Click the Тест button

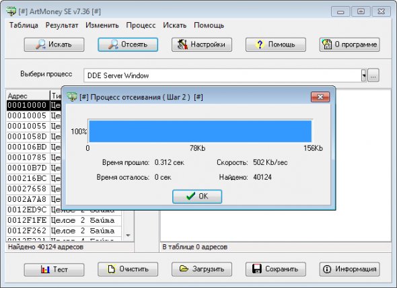(54, 269)
